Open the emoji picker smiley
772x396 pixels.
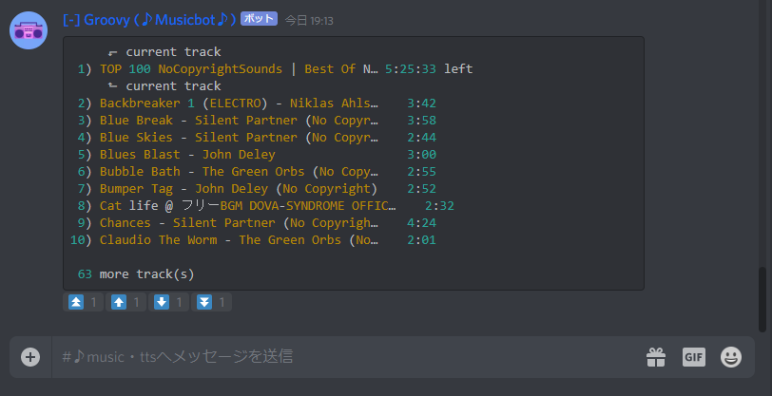(x=731, y=357)
